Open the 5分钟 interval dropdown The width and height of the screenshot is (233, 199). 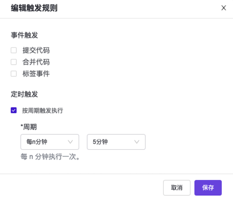pyautogui.click(x=116, y=142)
